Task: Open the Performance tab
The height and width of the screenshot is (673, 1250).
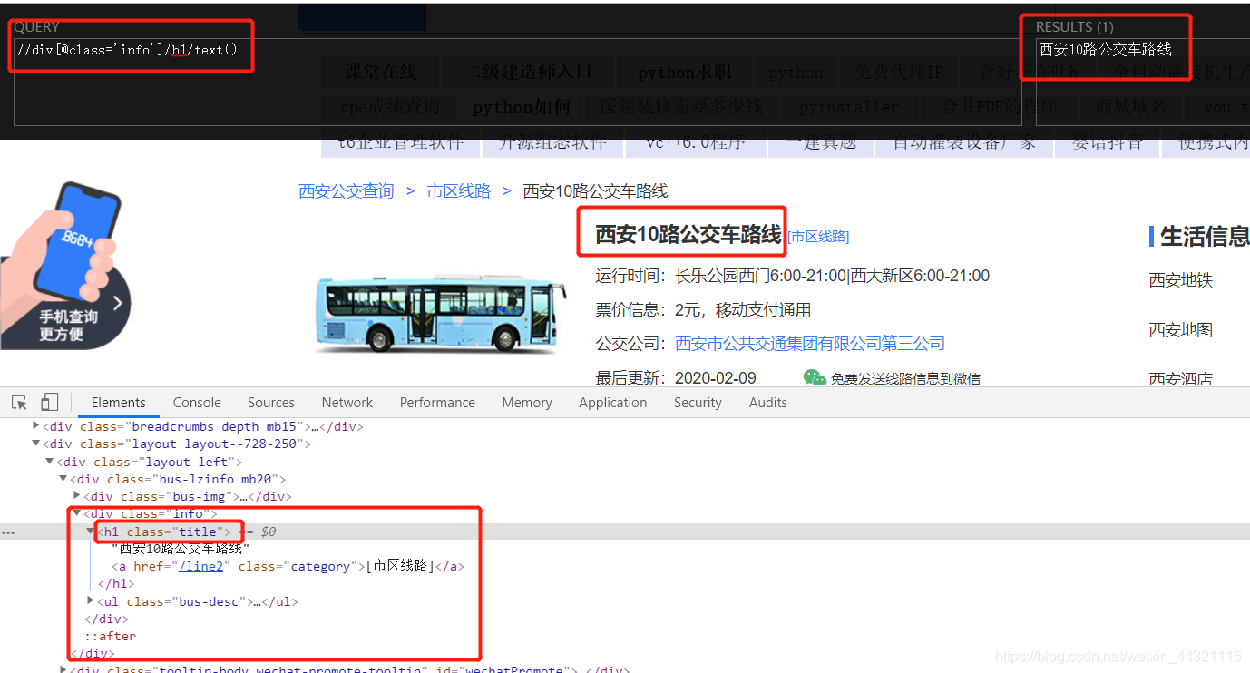Action: (x=437, y=403)
